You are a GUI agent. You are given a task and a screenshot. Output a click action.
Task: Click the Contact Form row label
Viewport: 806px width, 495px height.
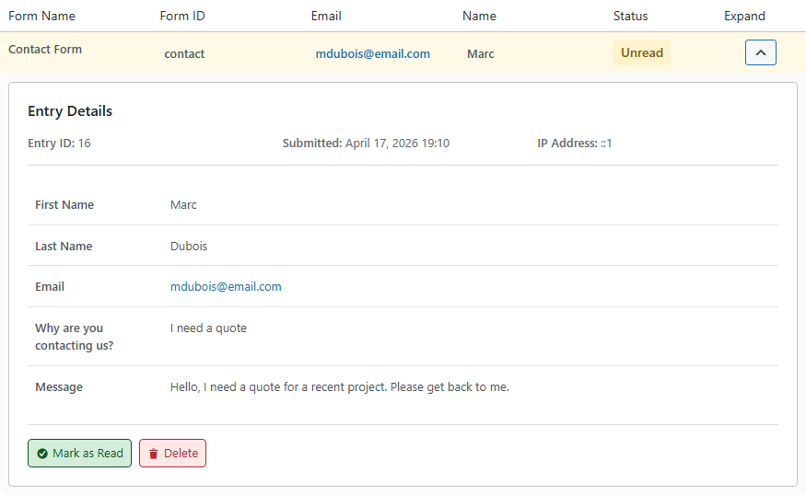(45, 50)
